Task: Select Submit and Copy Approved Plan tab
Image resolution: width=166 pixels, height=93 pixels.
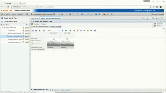Action: 51,18
